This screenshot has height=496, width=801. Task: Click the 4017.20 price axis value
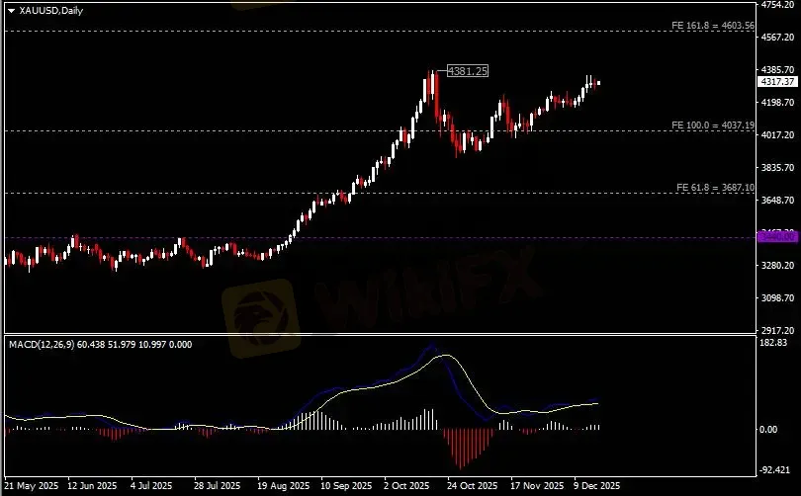click(x=778, y=134)
